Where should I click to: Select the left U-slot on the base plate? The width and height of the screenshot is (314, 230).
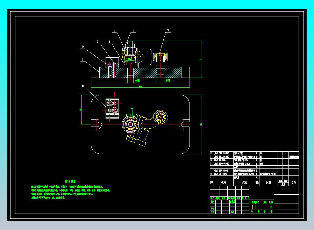click(97, 124)
